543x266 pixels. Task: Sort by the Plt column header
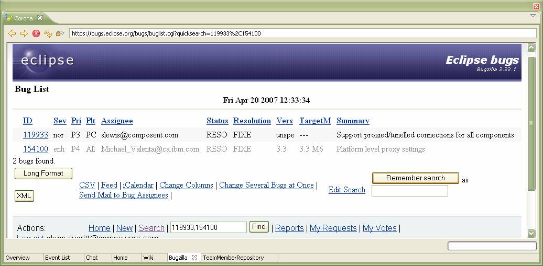tap(91, 121)
